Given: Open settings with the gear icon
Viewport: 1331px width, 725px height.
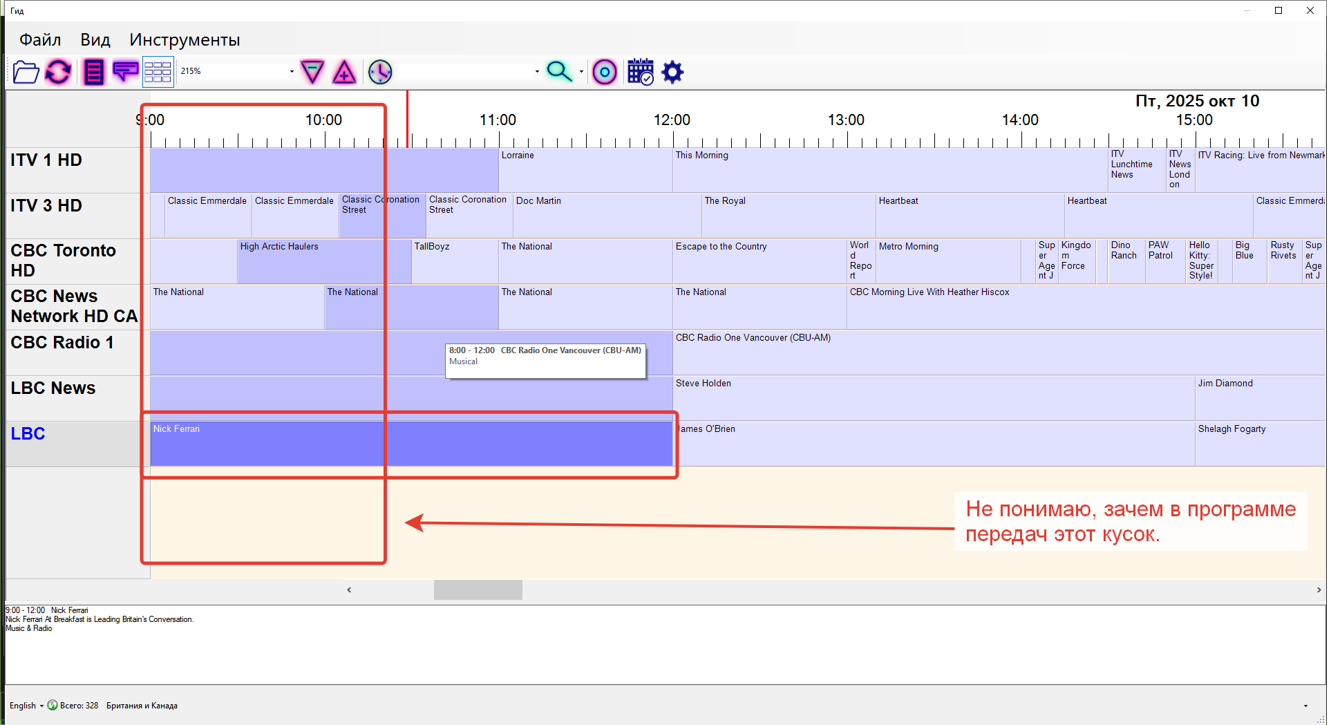Looking at the screenshot, I should click(672, 72).
